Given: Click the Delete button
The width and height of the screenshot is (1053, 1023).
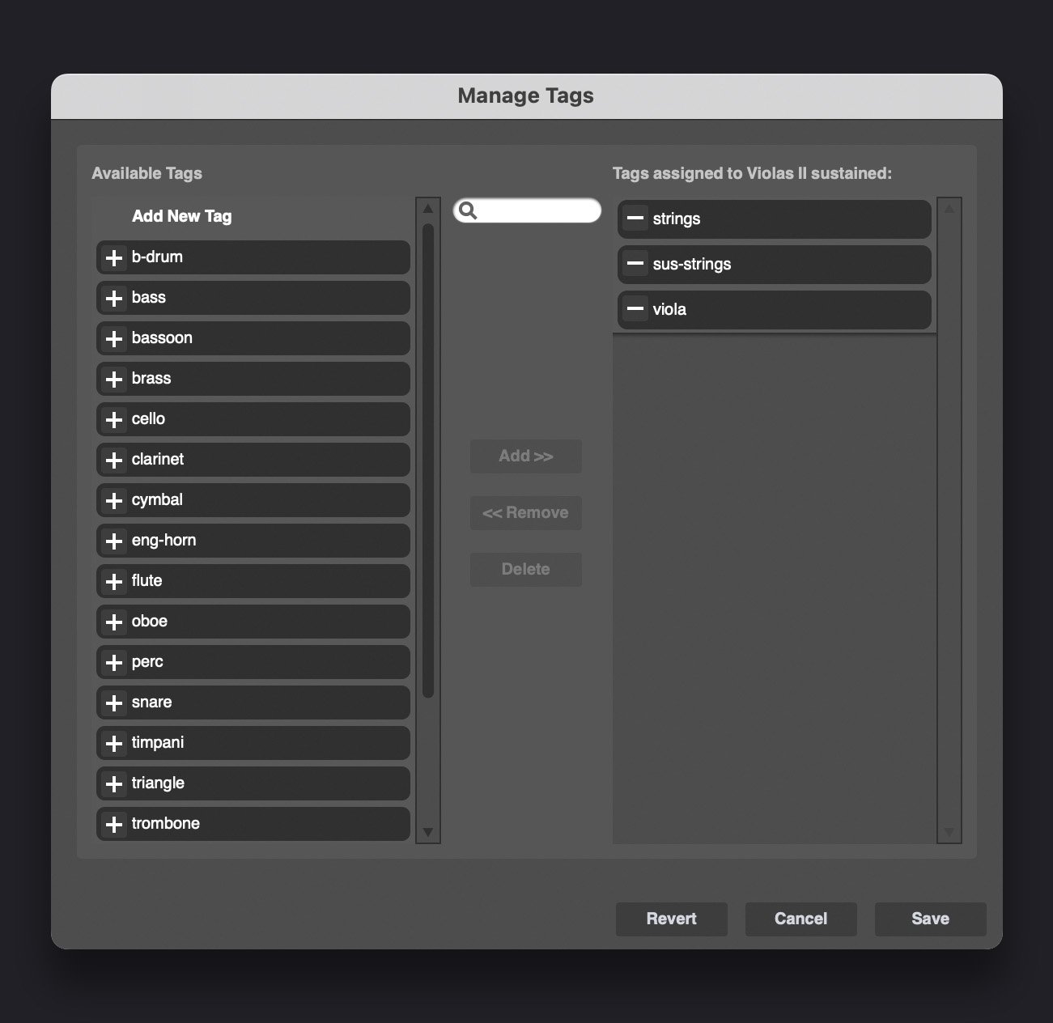Looking at the screenshot, I should (x=526, y=570).
